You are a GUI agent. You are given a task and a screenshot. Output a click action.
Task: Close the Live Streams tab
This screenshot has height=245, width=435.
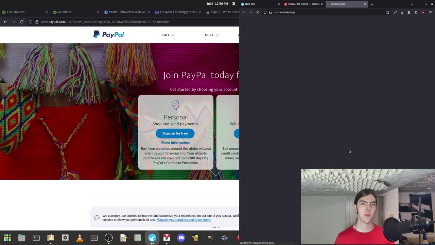coord(47,12)
